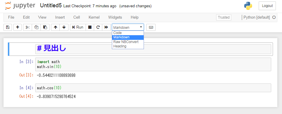Interrupt the kernel with stop icon

point(90,27)
